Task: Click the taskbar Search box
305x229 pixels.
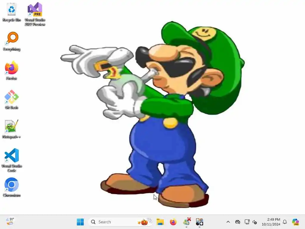Action: pos(120,222)
